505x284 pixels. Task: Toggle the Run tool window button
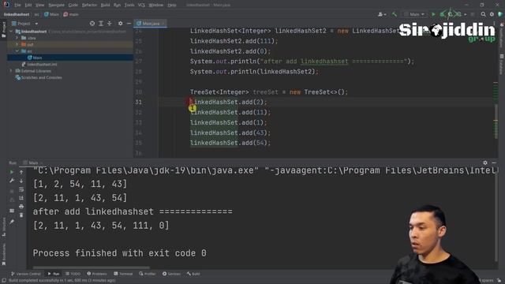click(x=54, y=274)
